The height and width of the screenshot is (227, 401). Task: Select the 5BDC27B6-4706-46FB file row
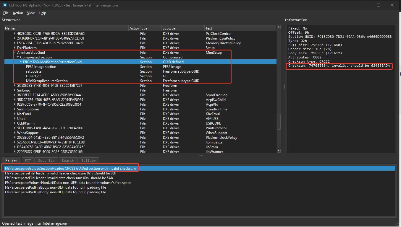click(140, 100)
